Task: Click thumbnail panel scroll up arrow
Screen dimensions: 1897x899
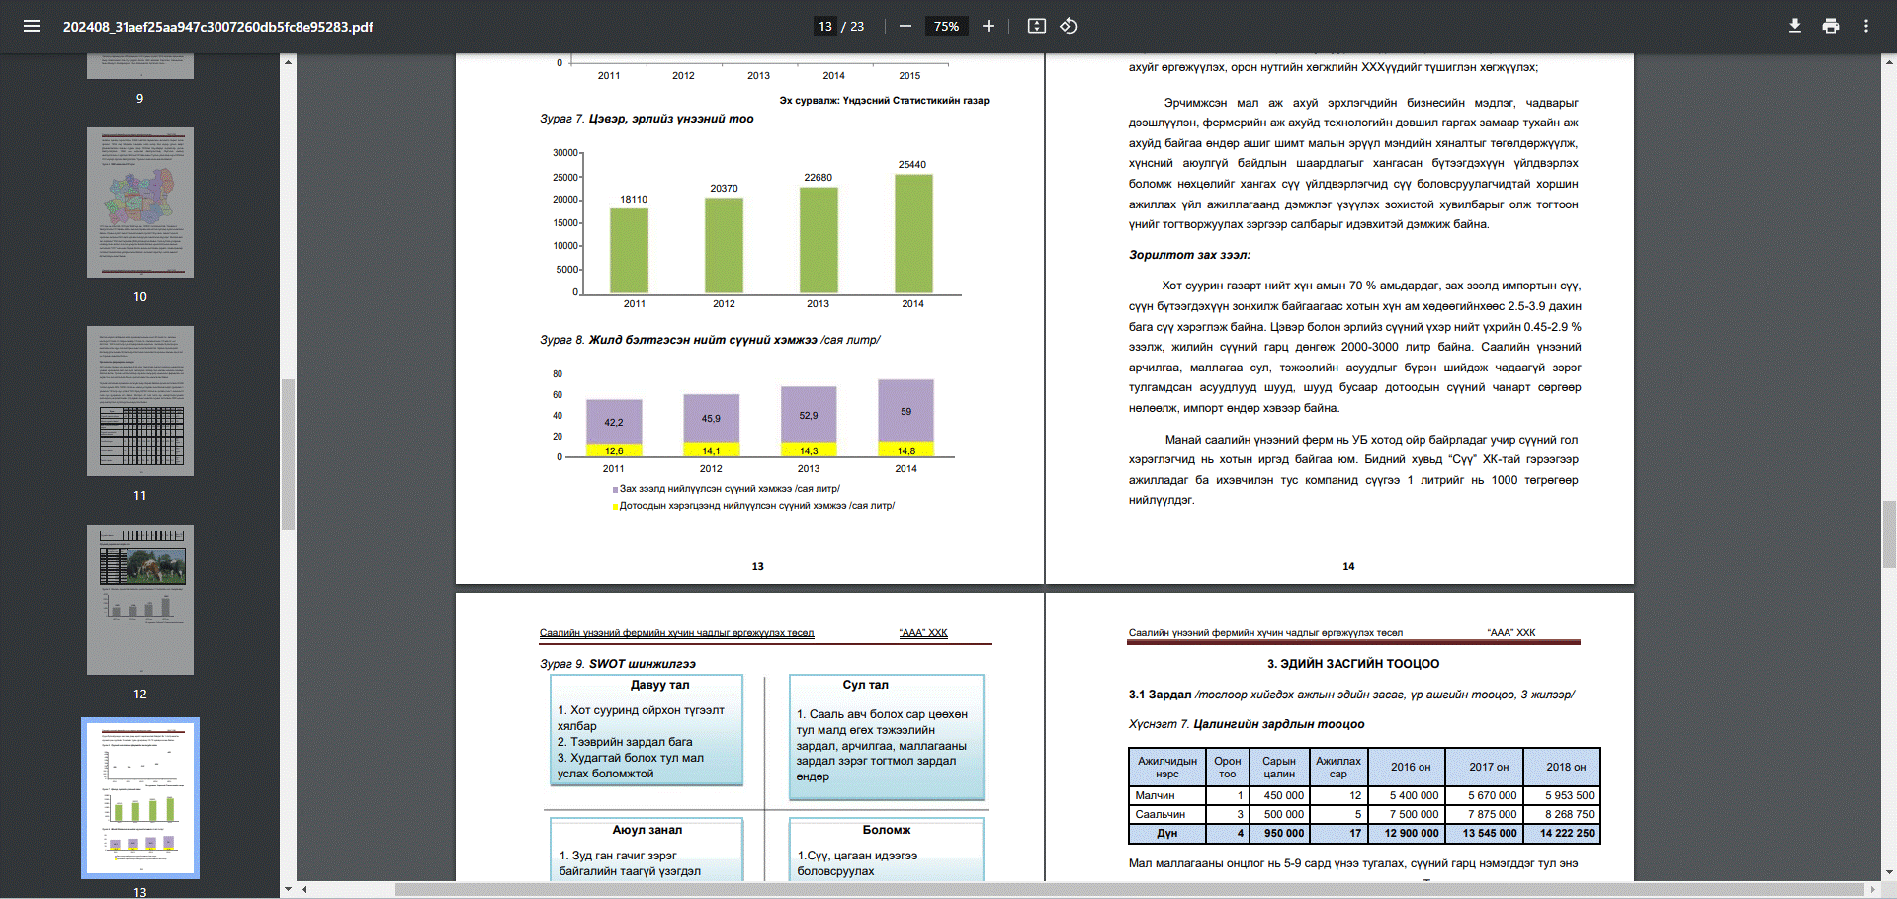Action: (288, 61)
